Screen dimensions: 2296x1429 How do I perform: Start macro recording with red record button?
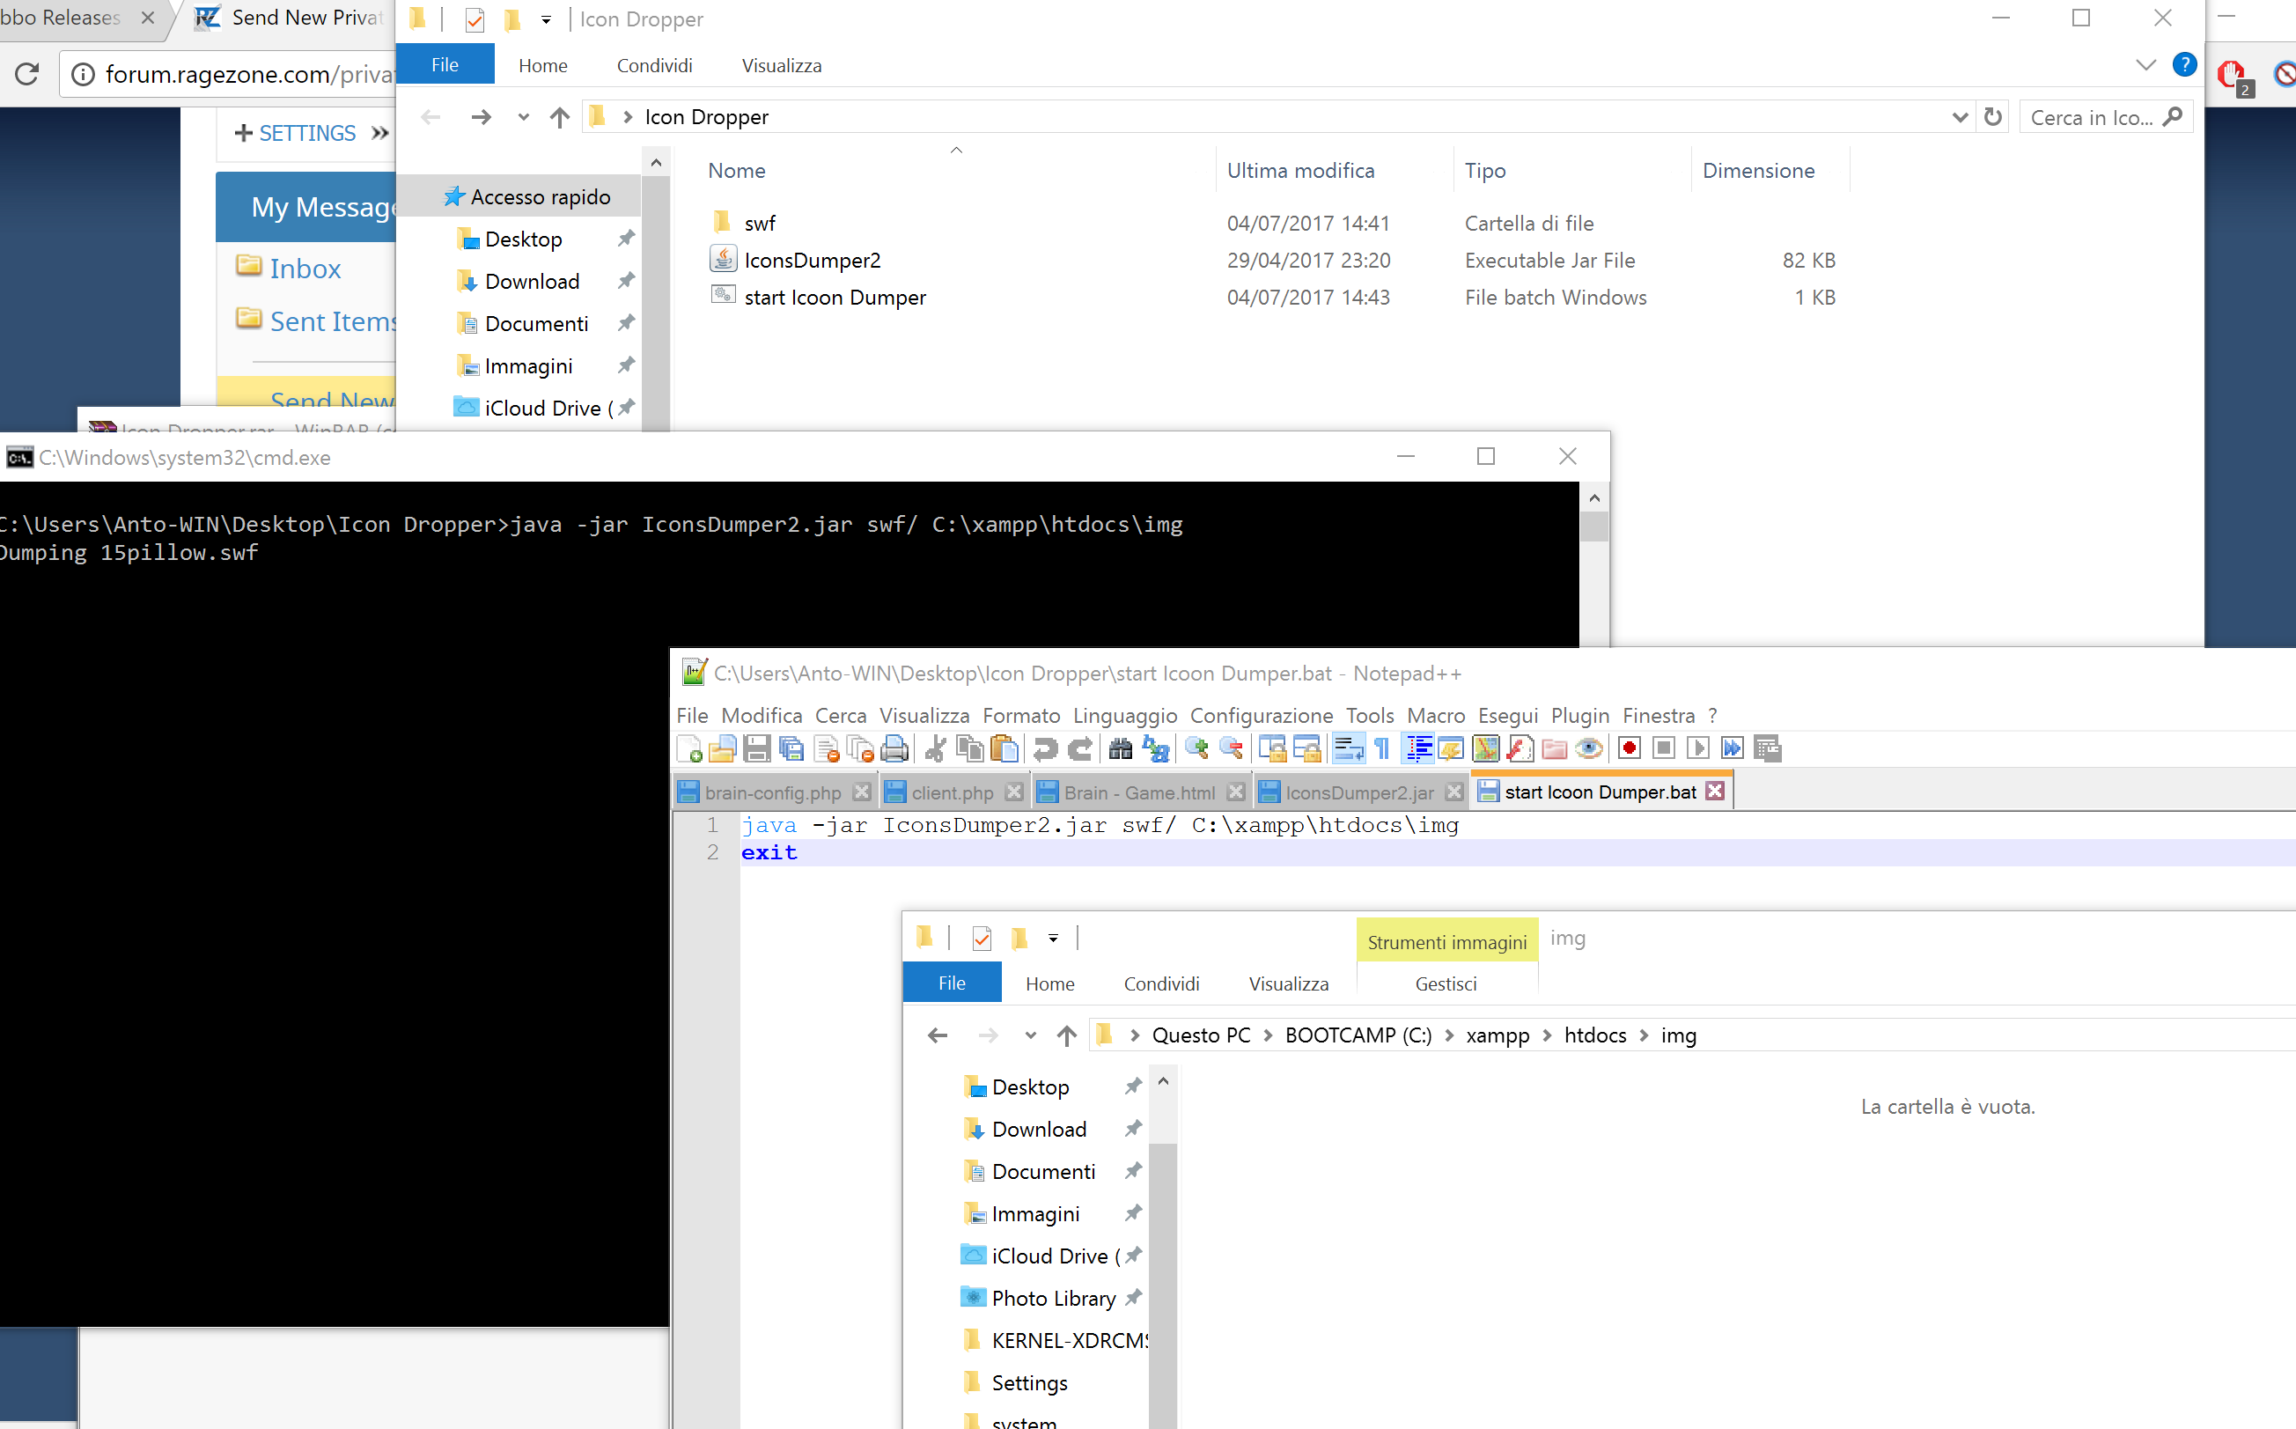[1629, 748]
